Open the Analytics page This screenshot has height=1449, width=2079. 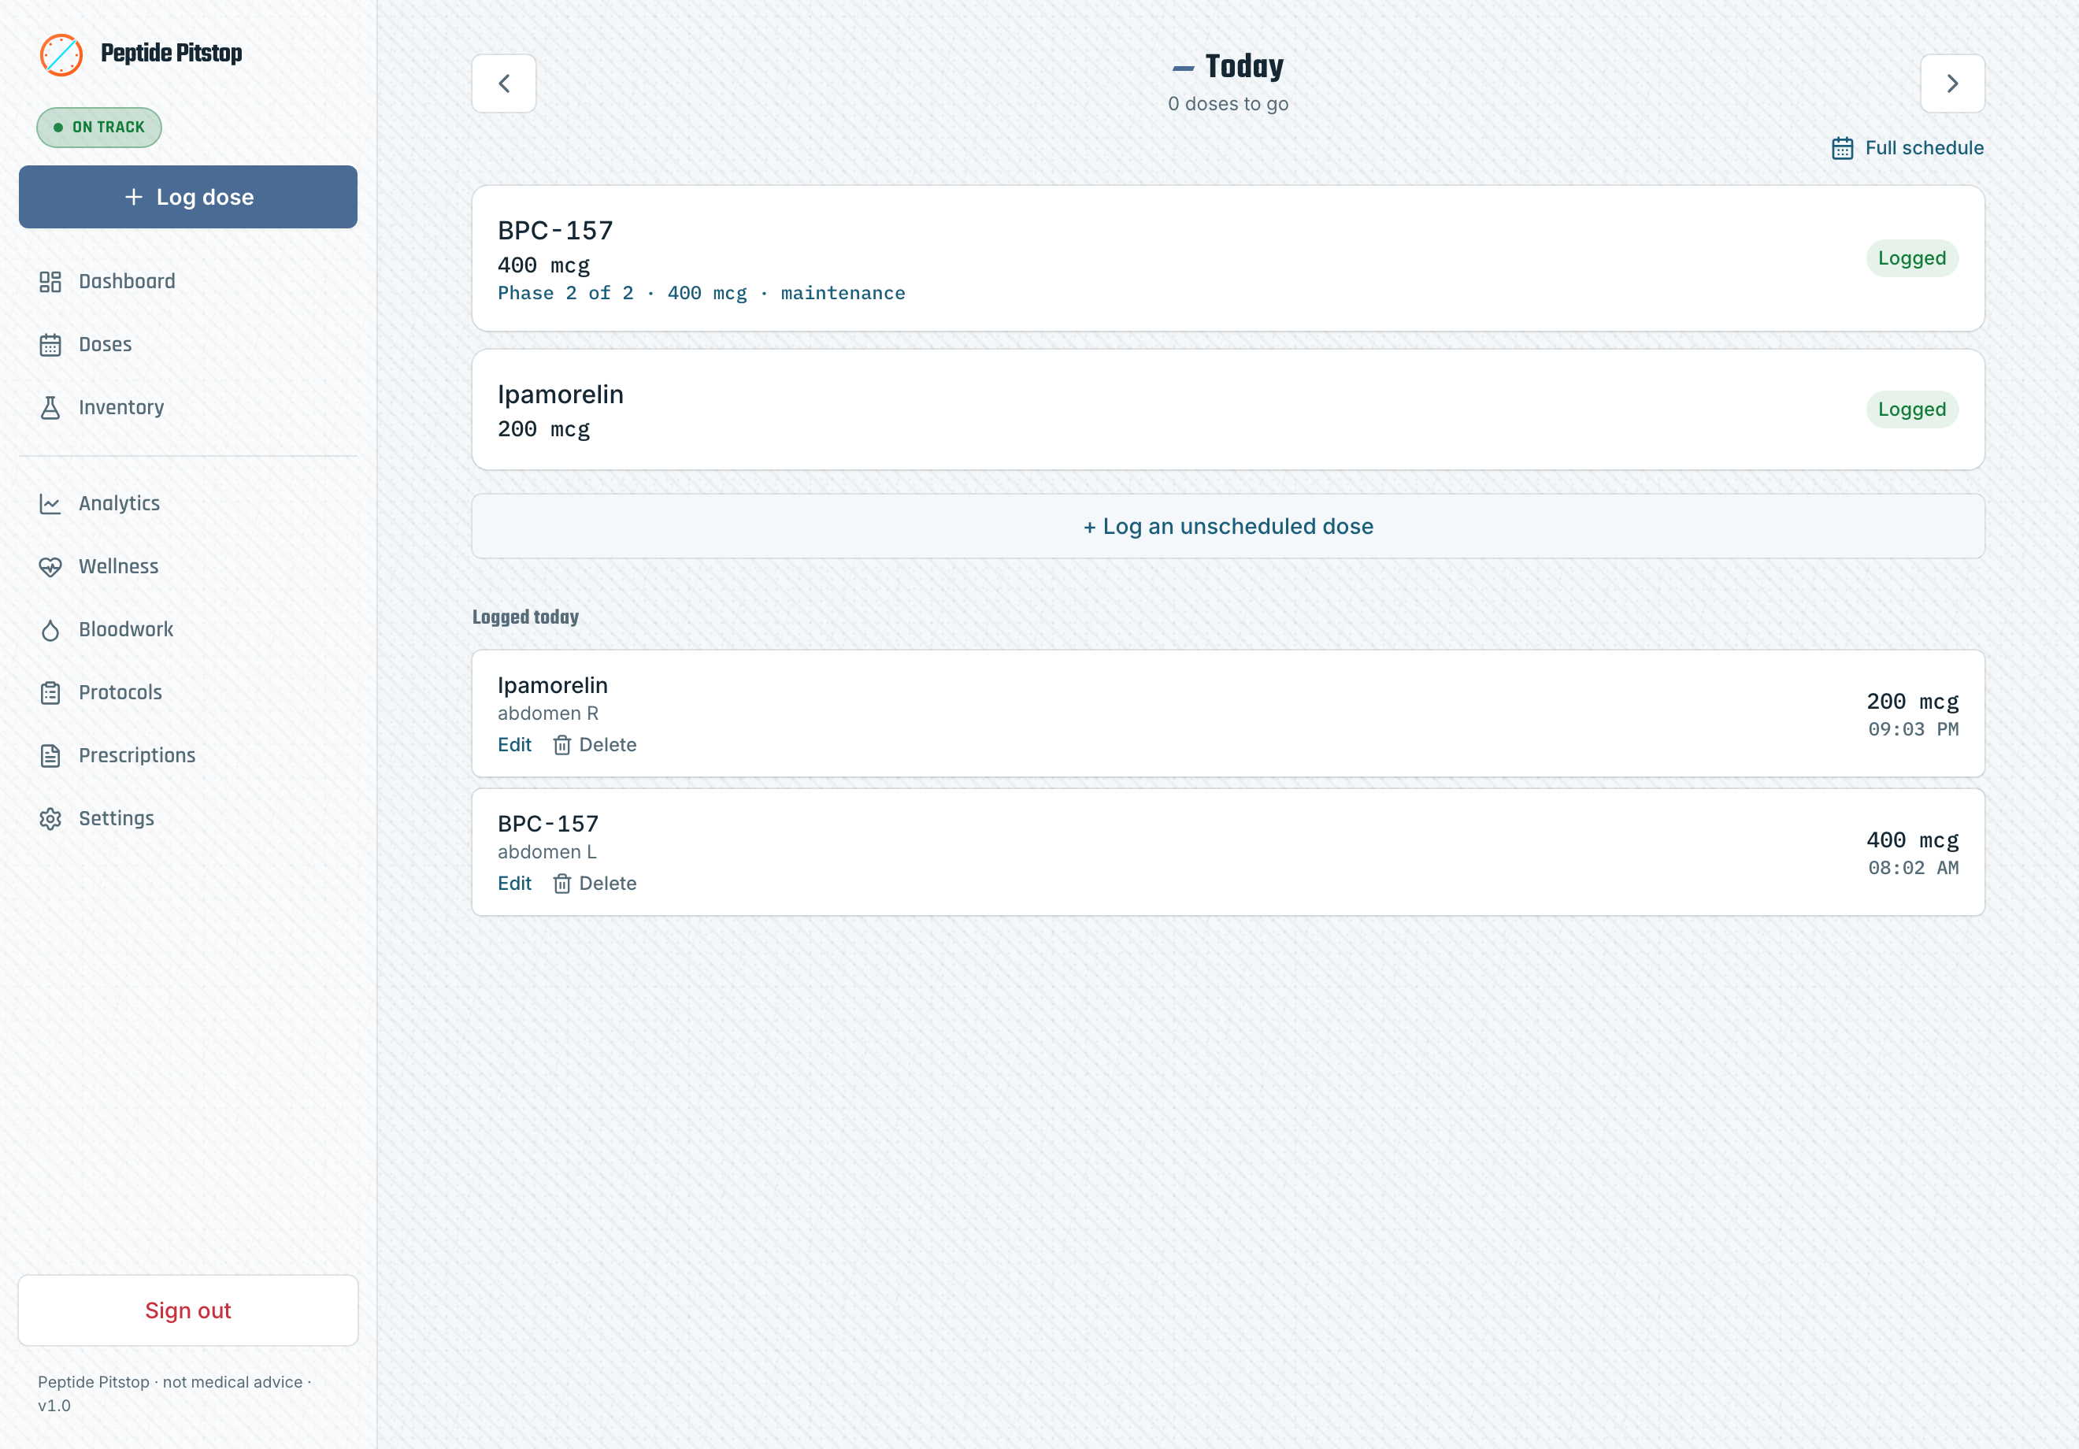187,503
